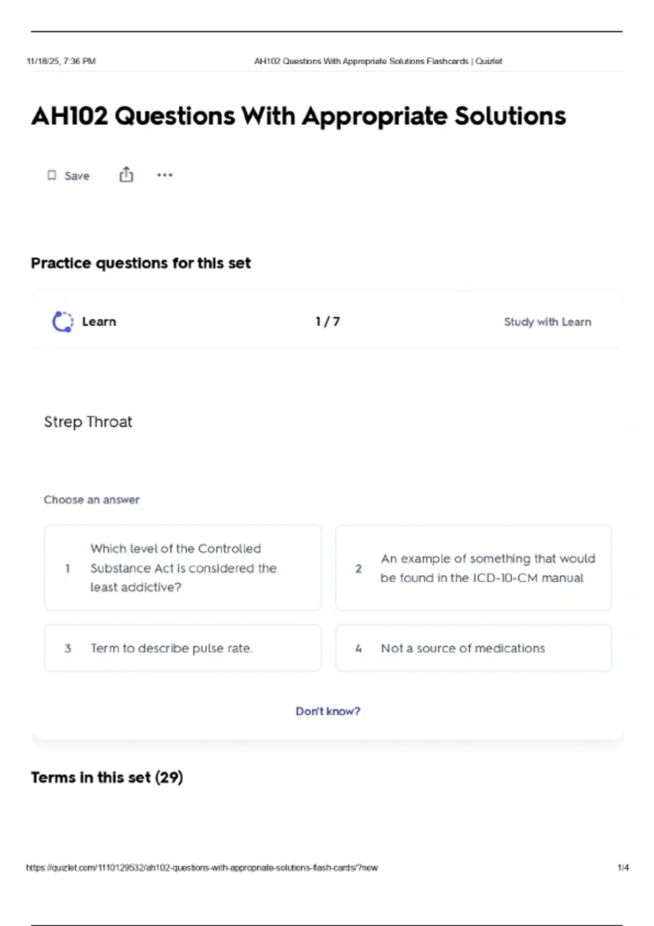Open the three-dot more options menu
Image resolution: width=654 pixels, height=926 pixels.
pos(165,175)
